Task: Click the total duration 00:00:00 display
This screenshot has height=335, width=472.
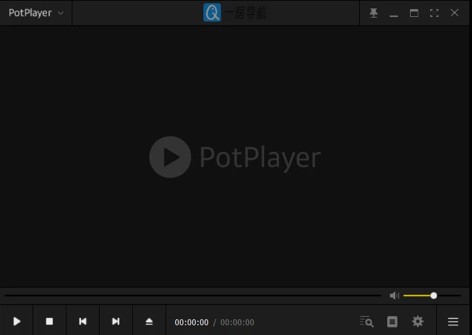Action: coord(237,323)
